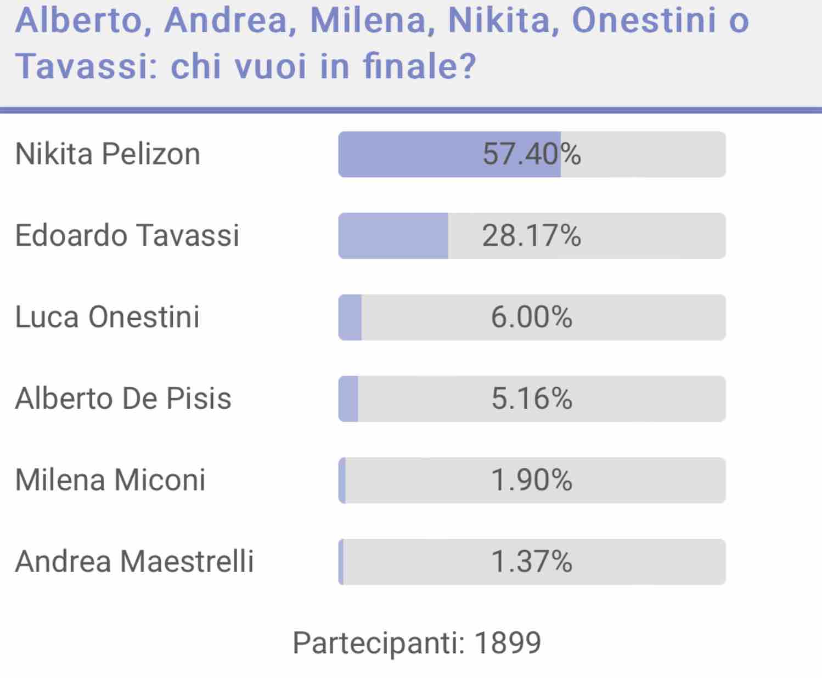The height and width of the screenshot is (678, 822).
Task: Select Milena Miconi name label
Action: click(x=110, y=480)
